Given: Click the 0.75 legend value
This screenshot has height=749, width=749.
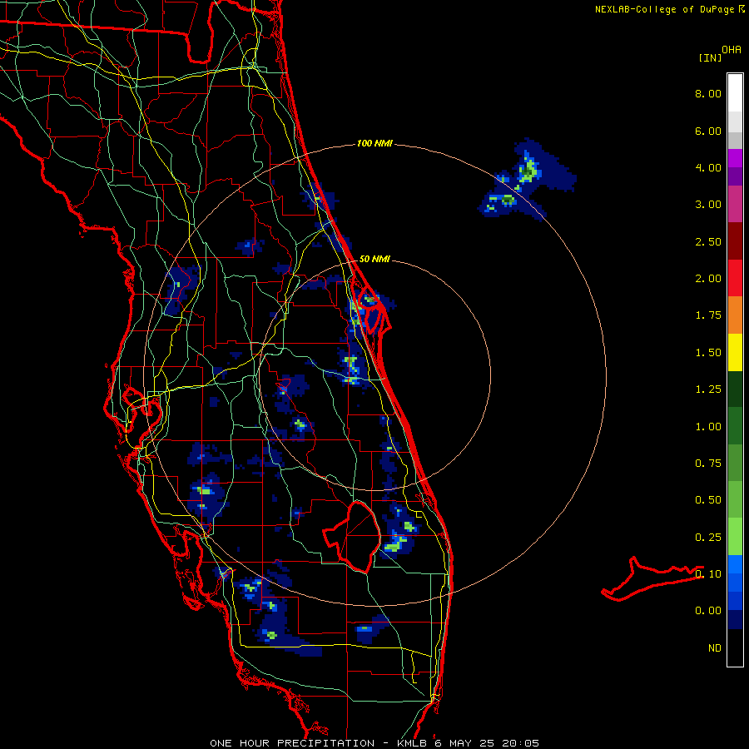Looking at the screenshot, I should click(708, 463).
